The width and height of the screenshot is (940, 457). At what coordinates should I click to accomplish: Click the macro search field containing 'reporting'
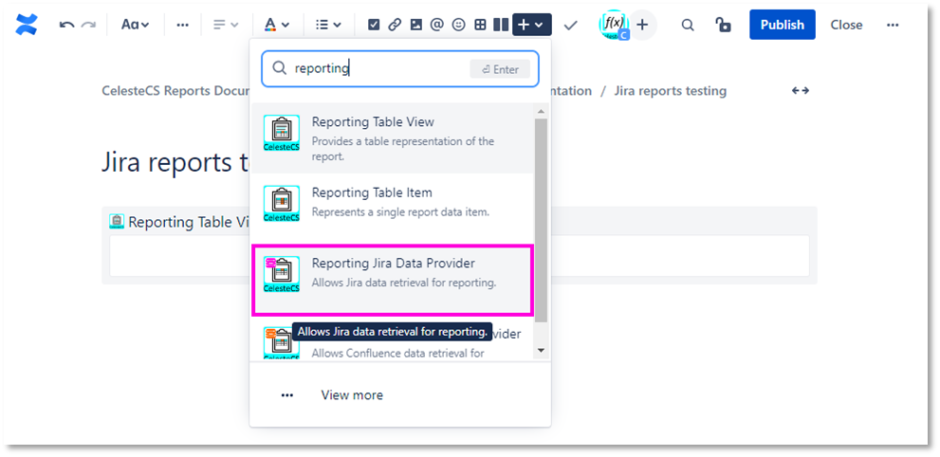tap(400, 69)
